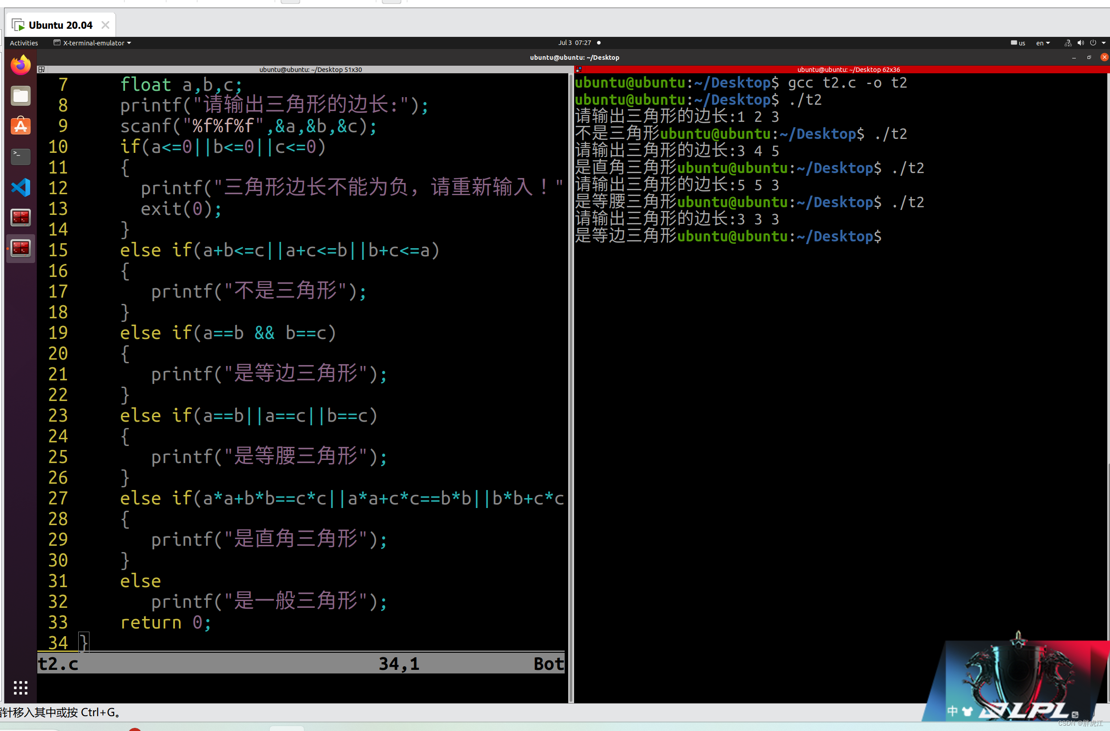Open the Files manager dock icon

21,96
